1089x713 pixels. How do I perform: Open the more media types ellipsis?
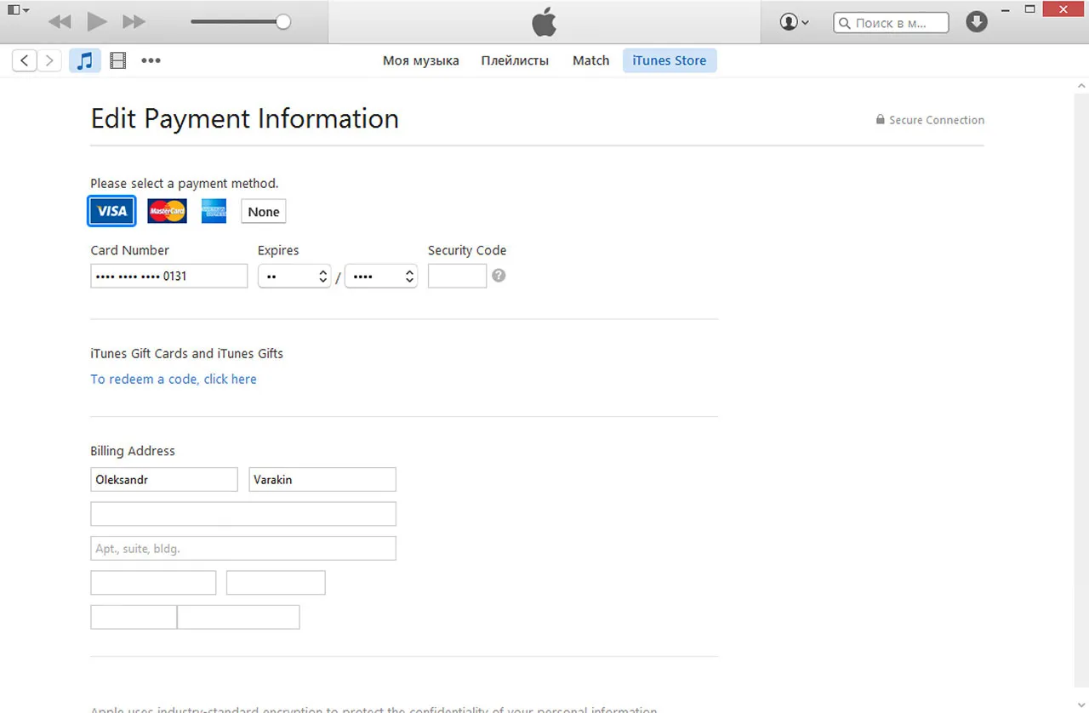point(151,60)
